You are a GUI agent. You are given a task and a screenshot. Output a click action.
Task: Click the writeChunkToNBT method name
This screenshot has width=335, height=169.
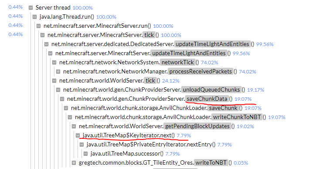click(237, 117)
